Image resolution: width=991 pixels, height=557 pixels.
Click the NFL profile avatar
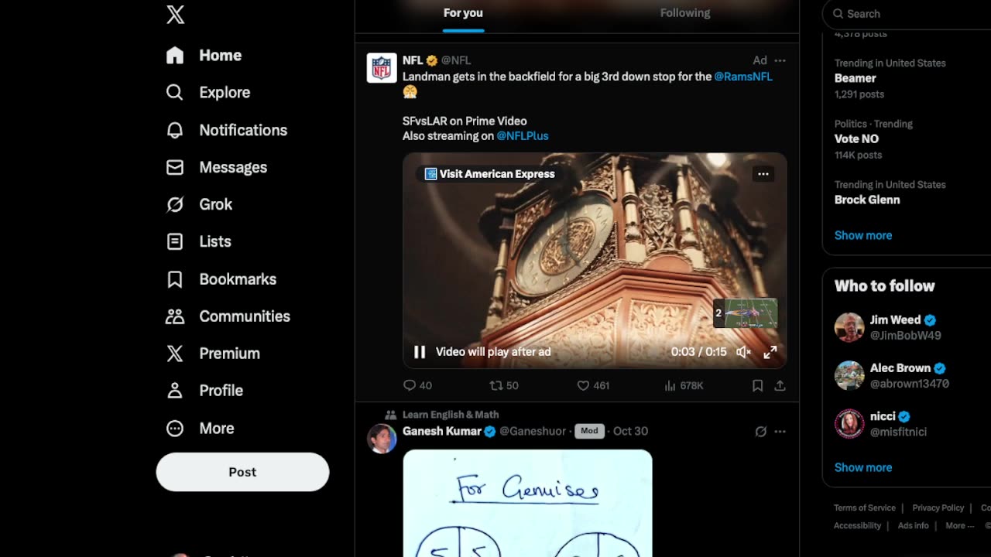click(x=382, y=68)
